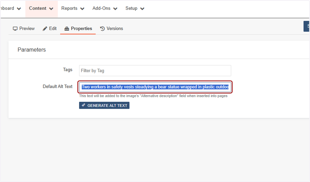Click the Default Alt Text label

point(58,87)
